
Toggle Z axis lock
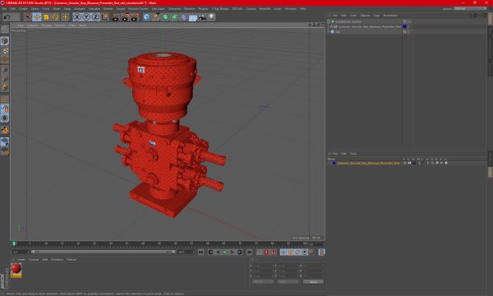pos(95,17)
